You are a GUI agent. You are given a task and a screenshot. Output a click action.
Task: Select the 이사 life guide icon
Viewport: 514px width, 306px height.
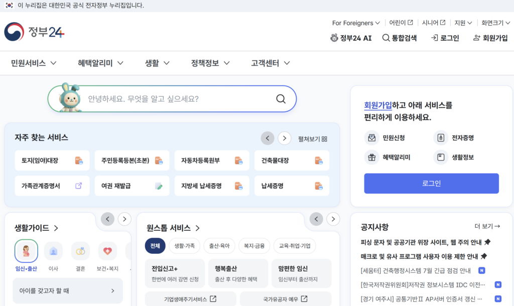[53, 251]
